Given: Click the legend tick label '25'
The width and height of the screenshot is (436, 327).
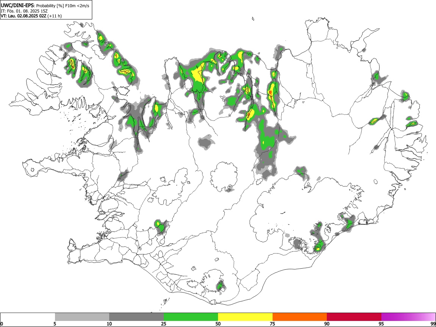Looking at the screenshot, I should point(164,324).
